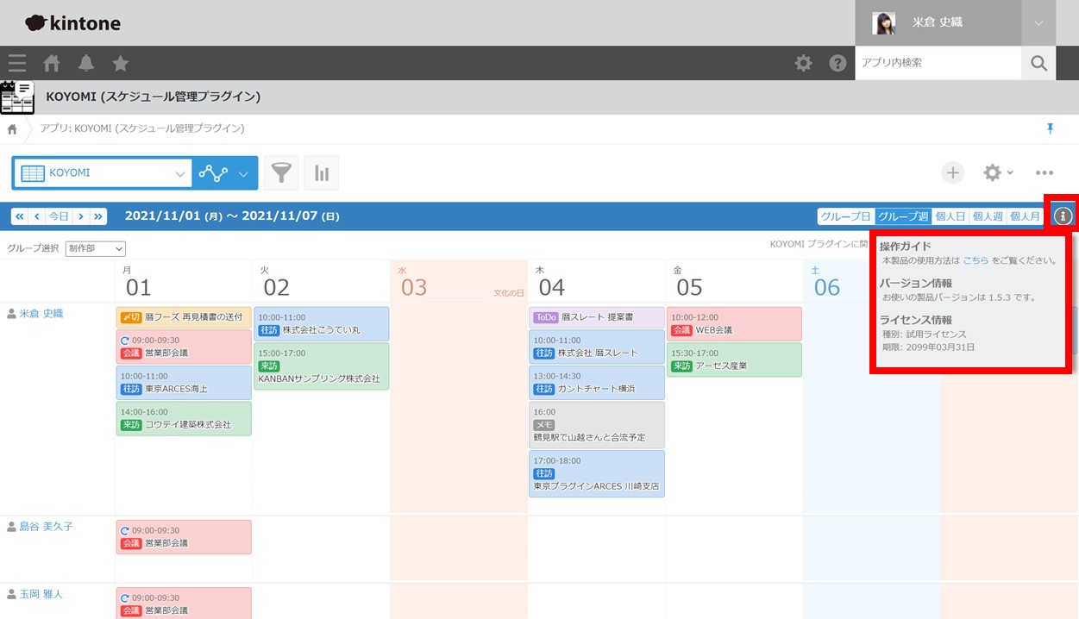The image size is (1079, 619).
Task: Expand the user account menu chevron
Action: tap(1038, 23)
